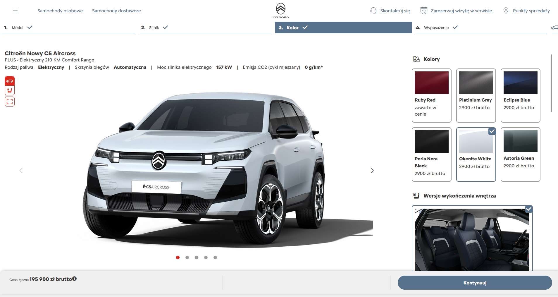Switch to interior seat view icon
This screenshot has height=297, width=558.
[10, 90]
